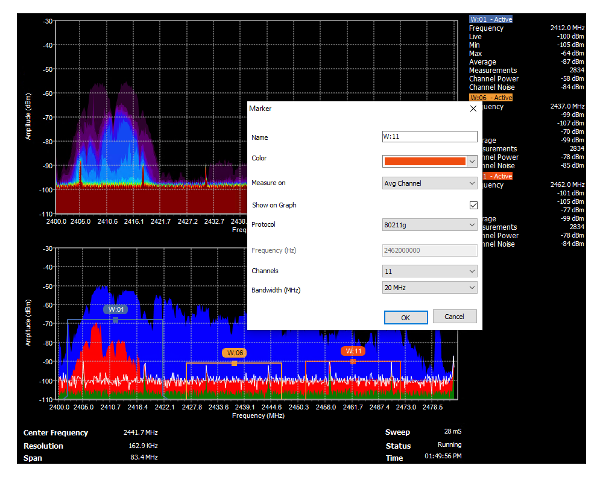This screenshot has width=603, height=477.
Task: Select the W:01 - Active header
Action: coord(491,19)
